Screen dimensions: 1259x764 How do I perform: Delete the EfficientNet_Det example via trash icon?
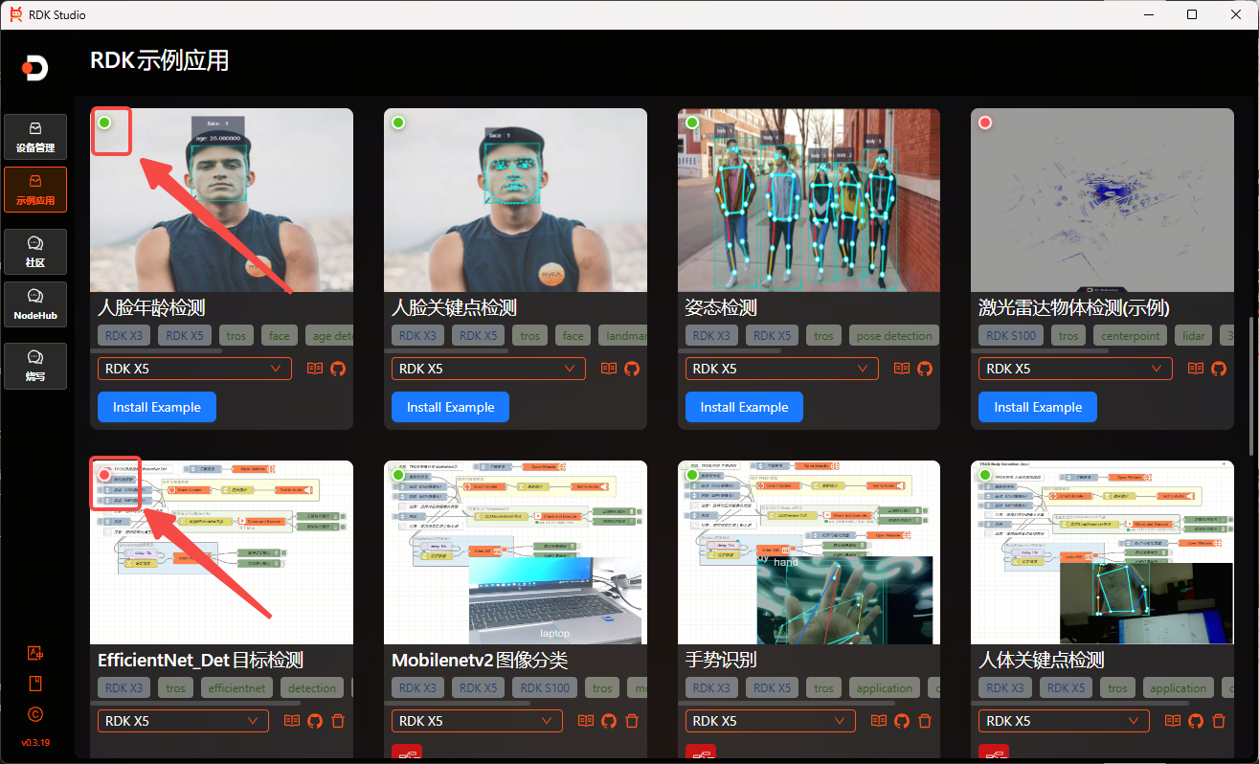pos(338,721)
